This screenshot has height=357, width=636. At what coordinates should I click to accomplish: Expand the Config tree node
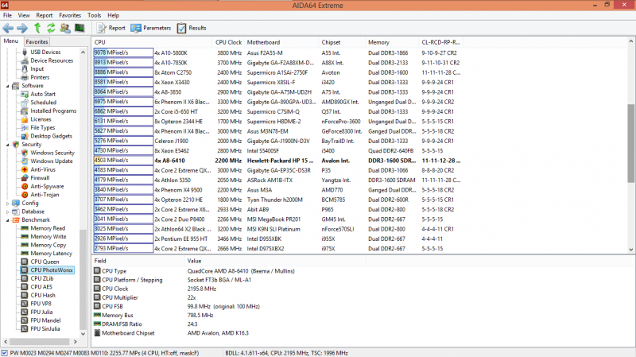pos(8,204)
